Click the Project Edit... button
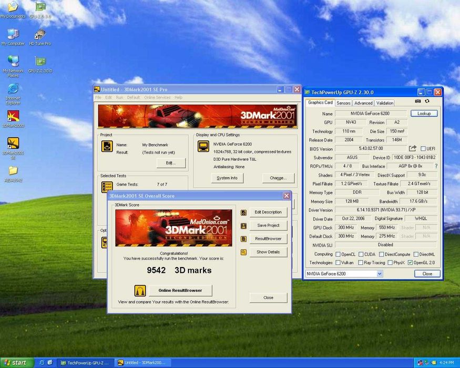This screenshot has width=460, height=368. [x=171, y=163]
